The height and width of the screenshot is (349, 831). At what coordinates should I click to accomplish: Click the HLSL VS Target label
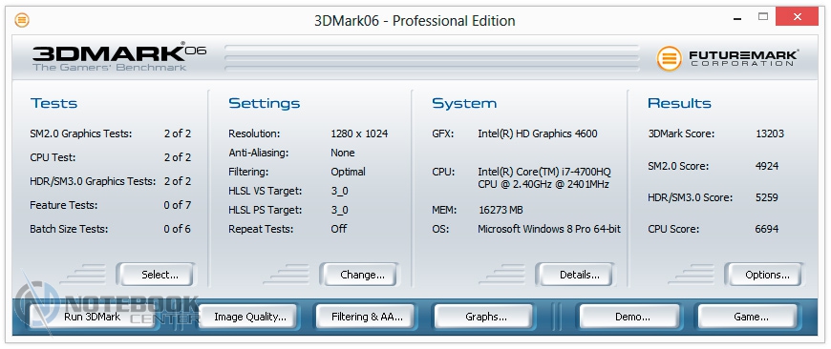(x=265, y=191)
